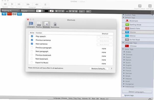Open the black text color swatch
This screenshot has height=100, width=154.
46,11
